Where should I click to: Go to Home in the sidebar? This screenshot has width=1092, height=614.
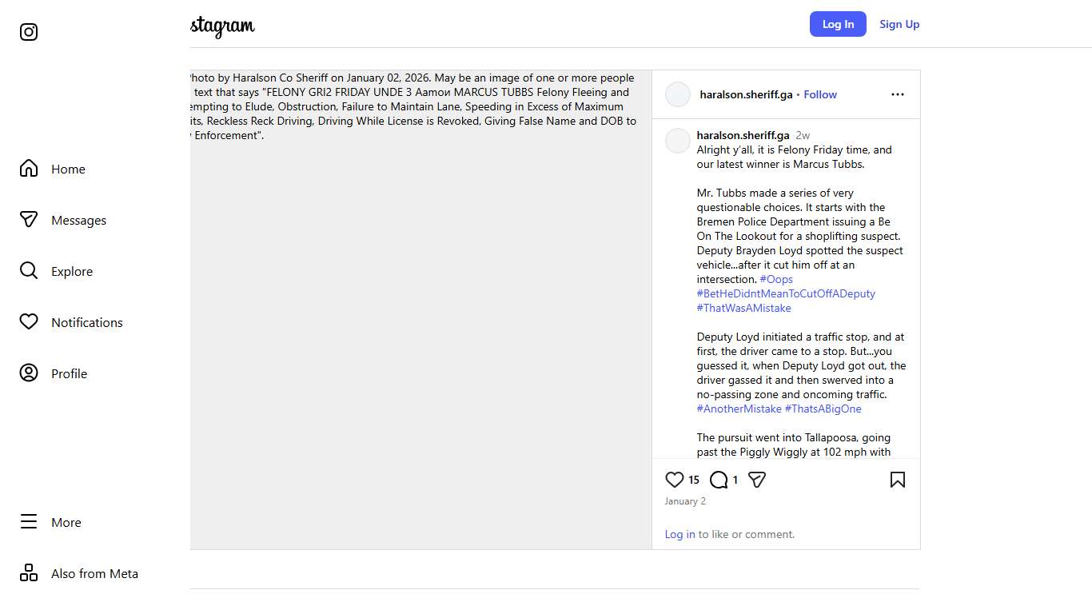(x=68, y=169)
